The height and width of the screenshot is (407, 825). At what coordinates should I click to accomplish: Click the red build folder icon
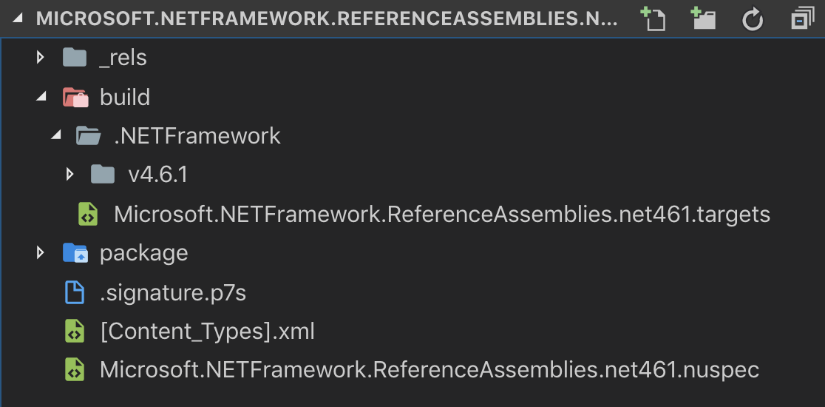pos(75,97)
